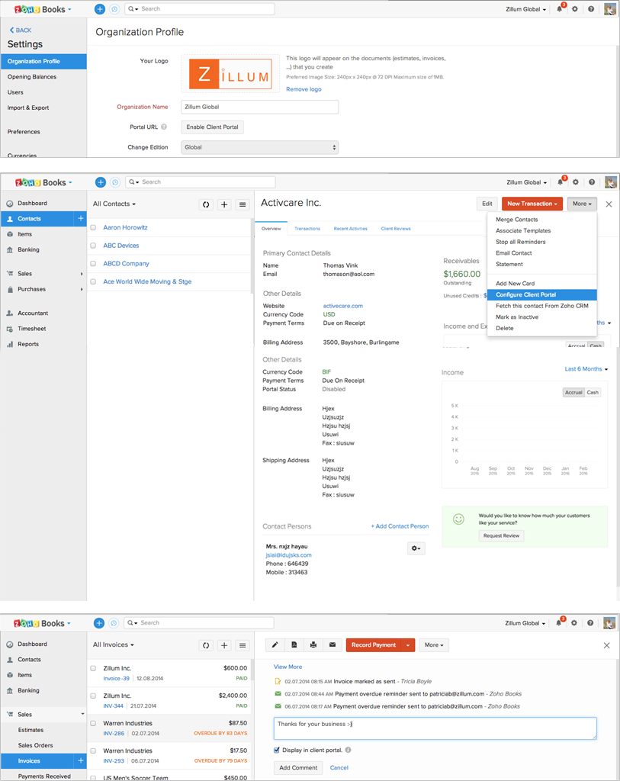Click the comment text box with thanks message

(x=435, y=728)
